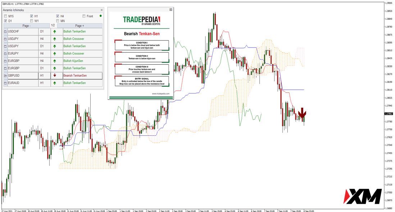Open the folder icon beside EURJPY
The width and height of the screenshot is (395, 212).
5,53
